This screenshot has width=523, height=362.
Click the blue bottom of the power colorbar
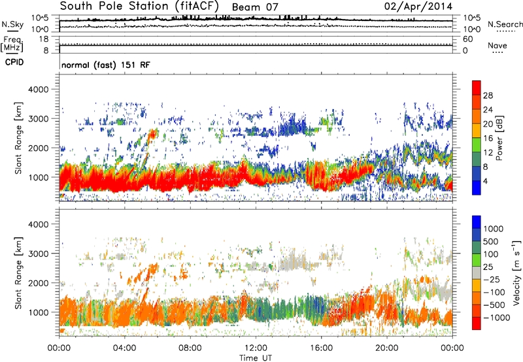[477, 188]
